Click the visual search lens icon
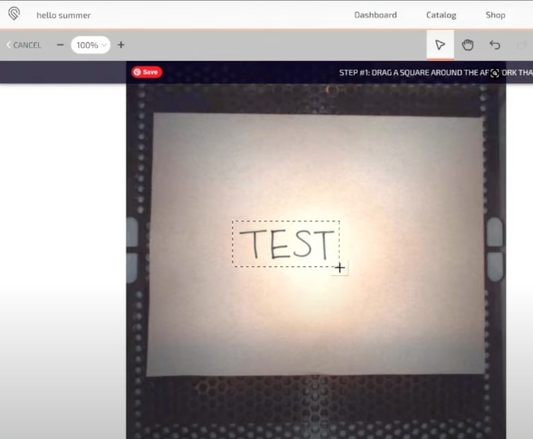This screenshot has height=439, width=533. click(x=495, y=73)
